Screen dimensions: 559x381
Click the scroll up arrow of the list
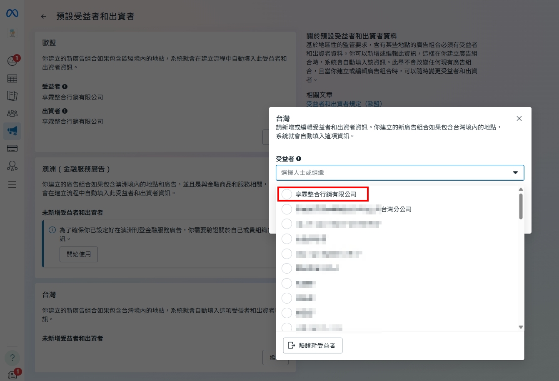pyautogui.click(x=521, y=189)
